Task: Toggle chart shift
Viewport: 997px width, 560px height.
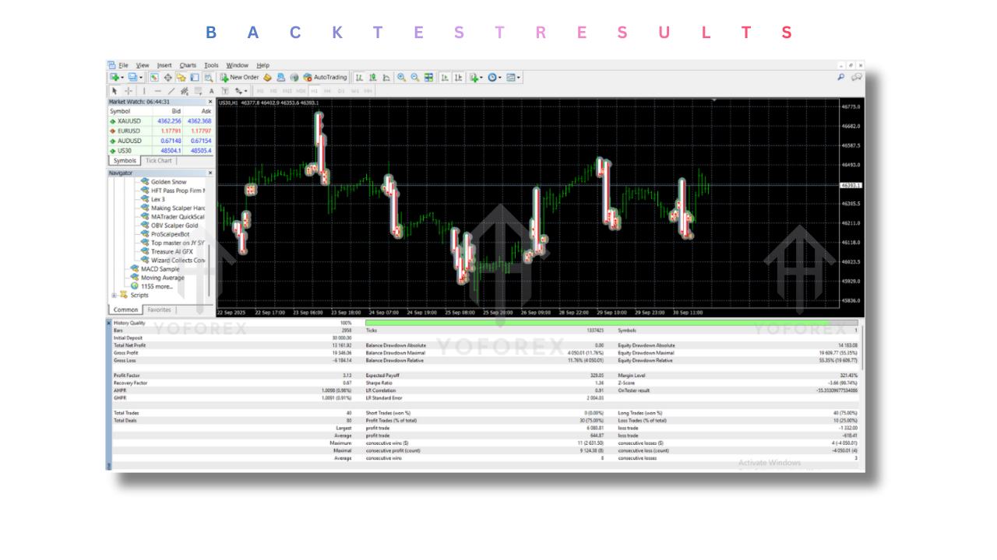Action: point(459,77)
